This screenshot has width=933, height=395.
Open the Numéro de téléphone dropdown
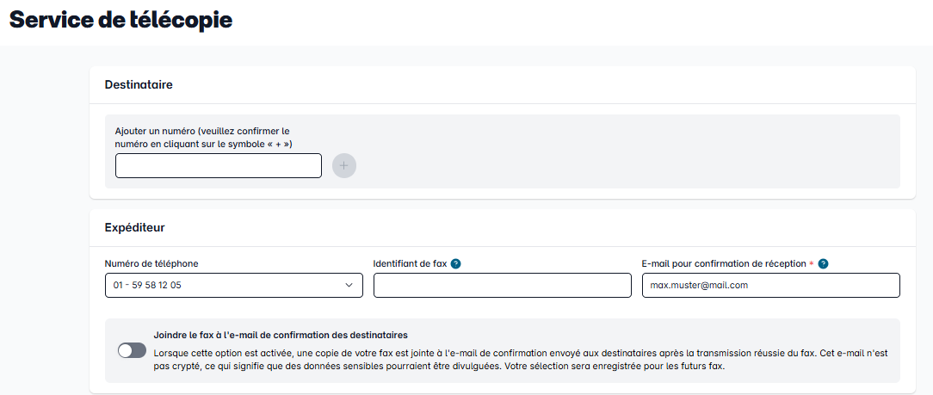[233, 286]
